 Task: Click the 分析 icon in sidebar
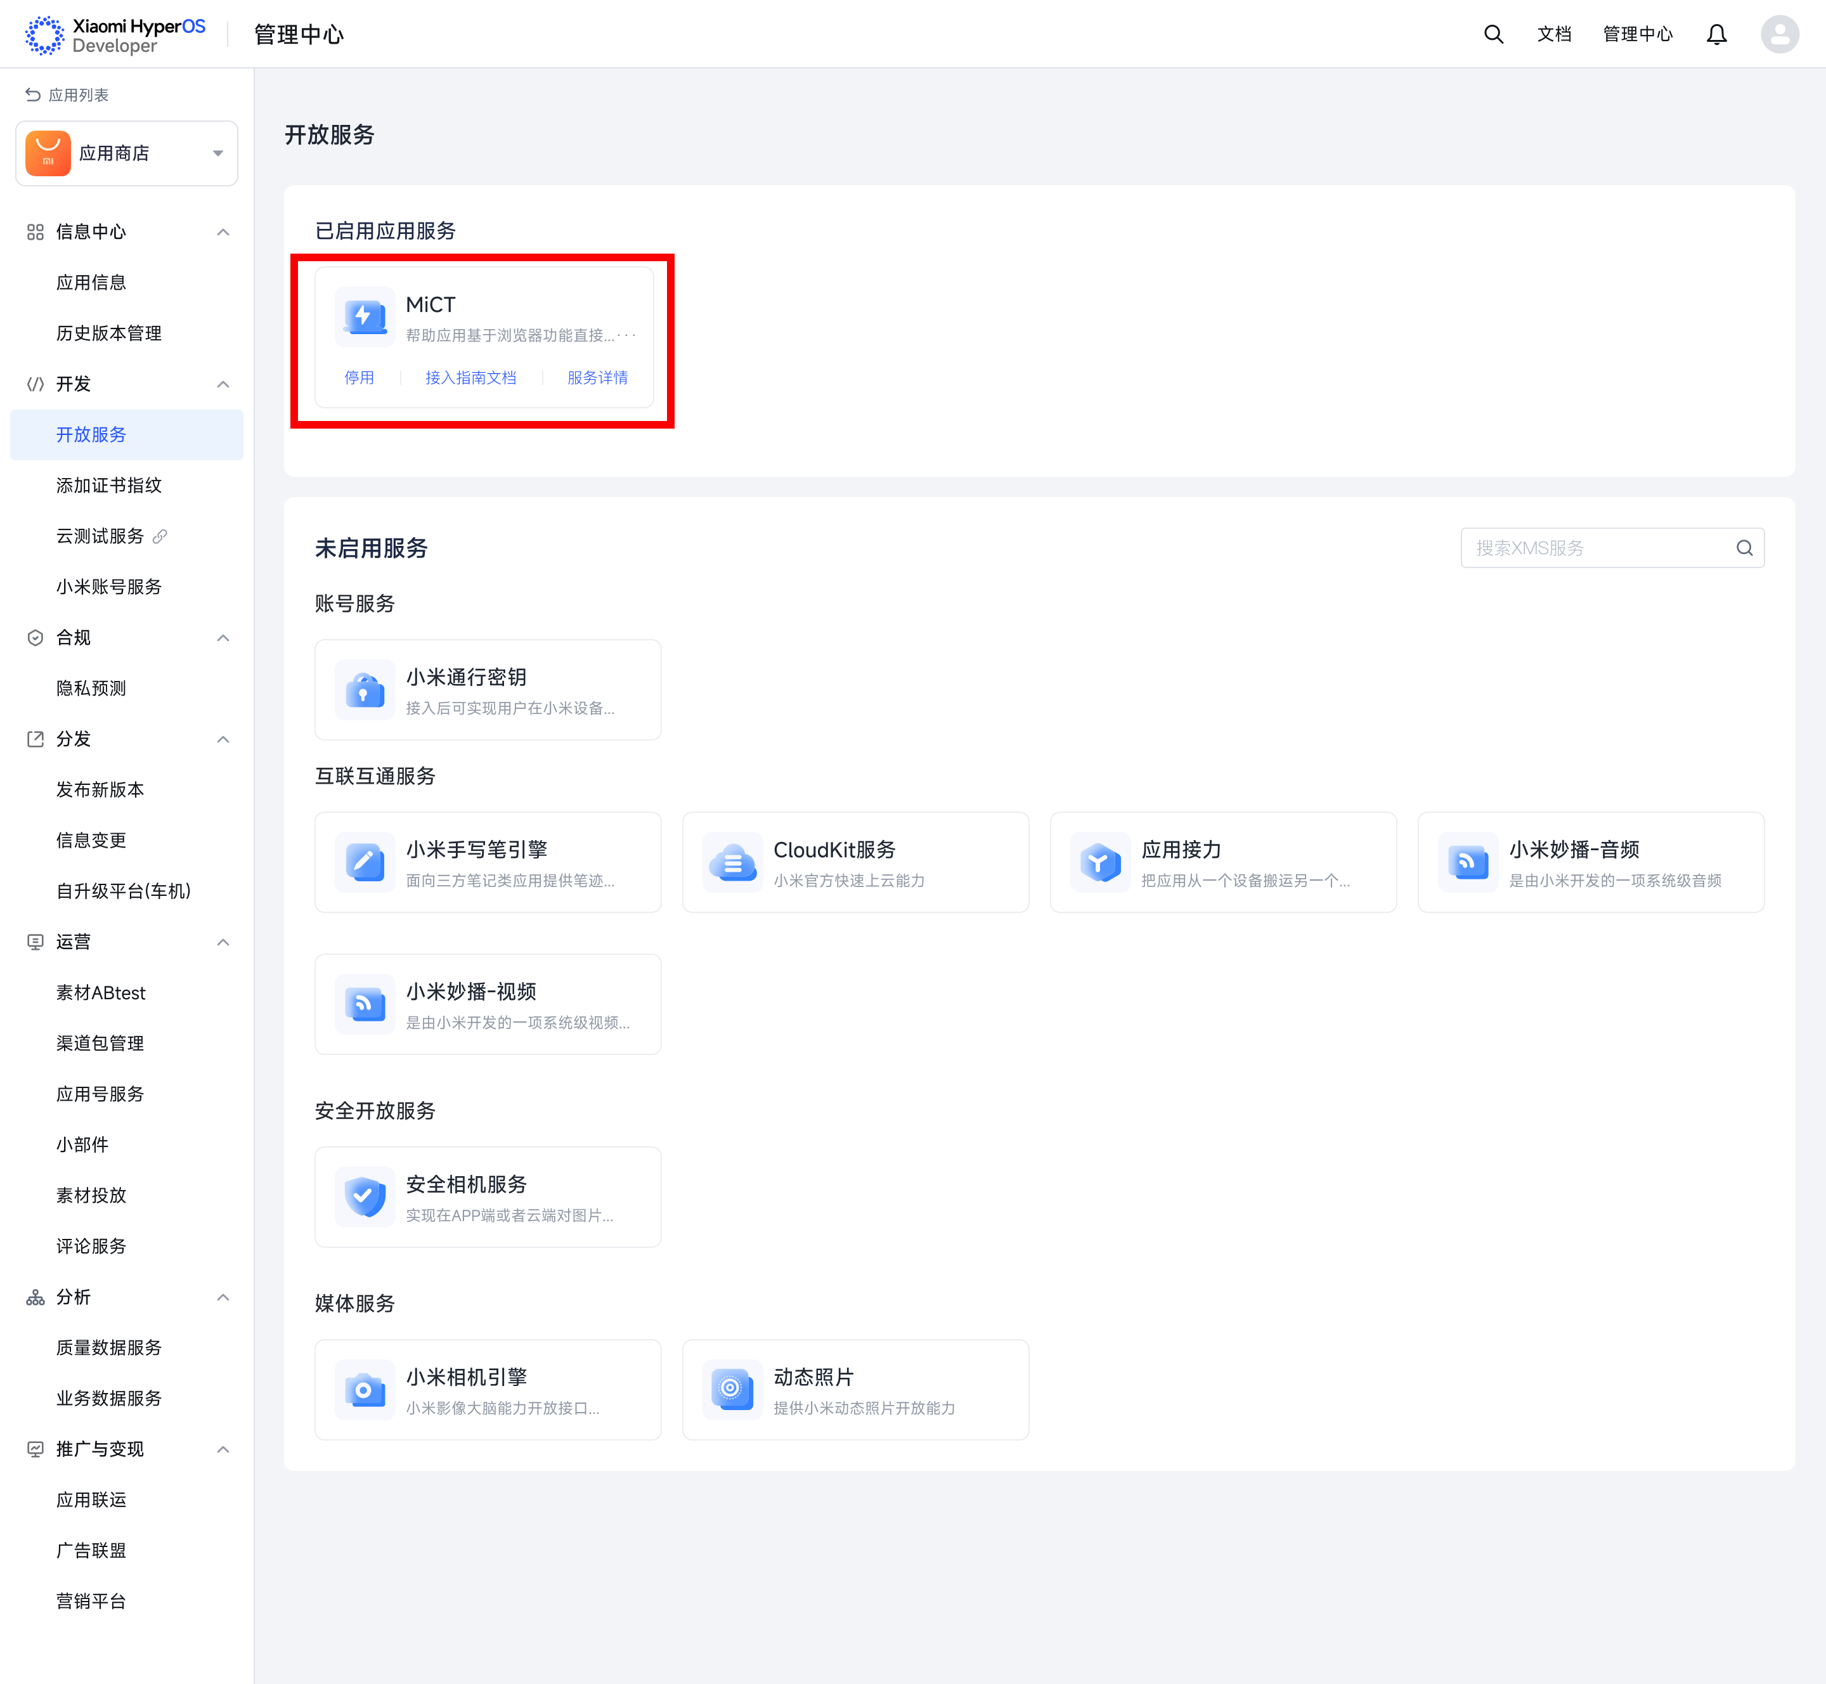click(x=36, y=1297)
